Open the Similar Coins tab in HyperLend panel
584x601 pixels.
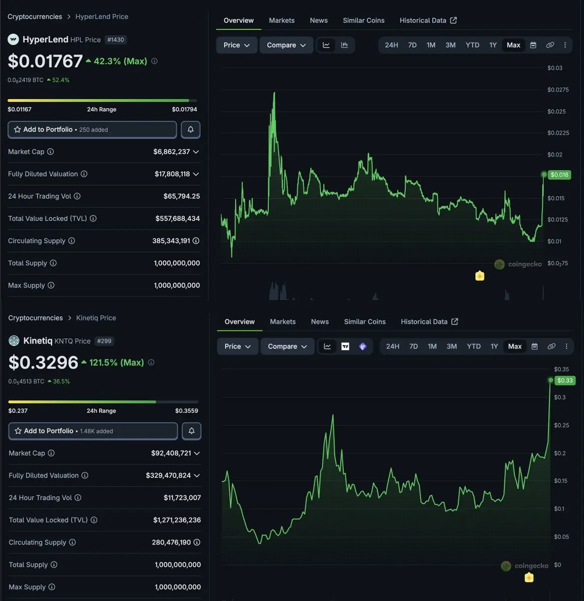[x=364, y=21]
